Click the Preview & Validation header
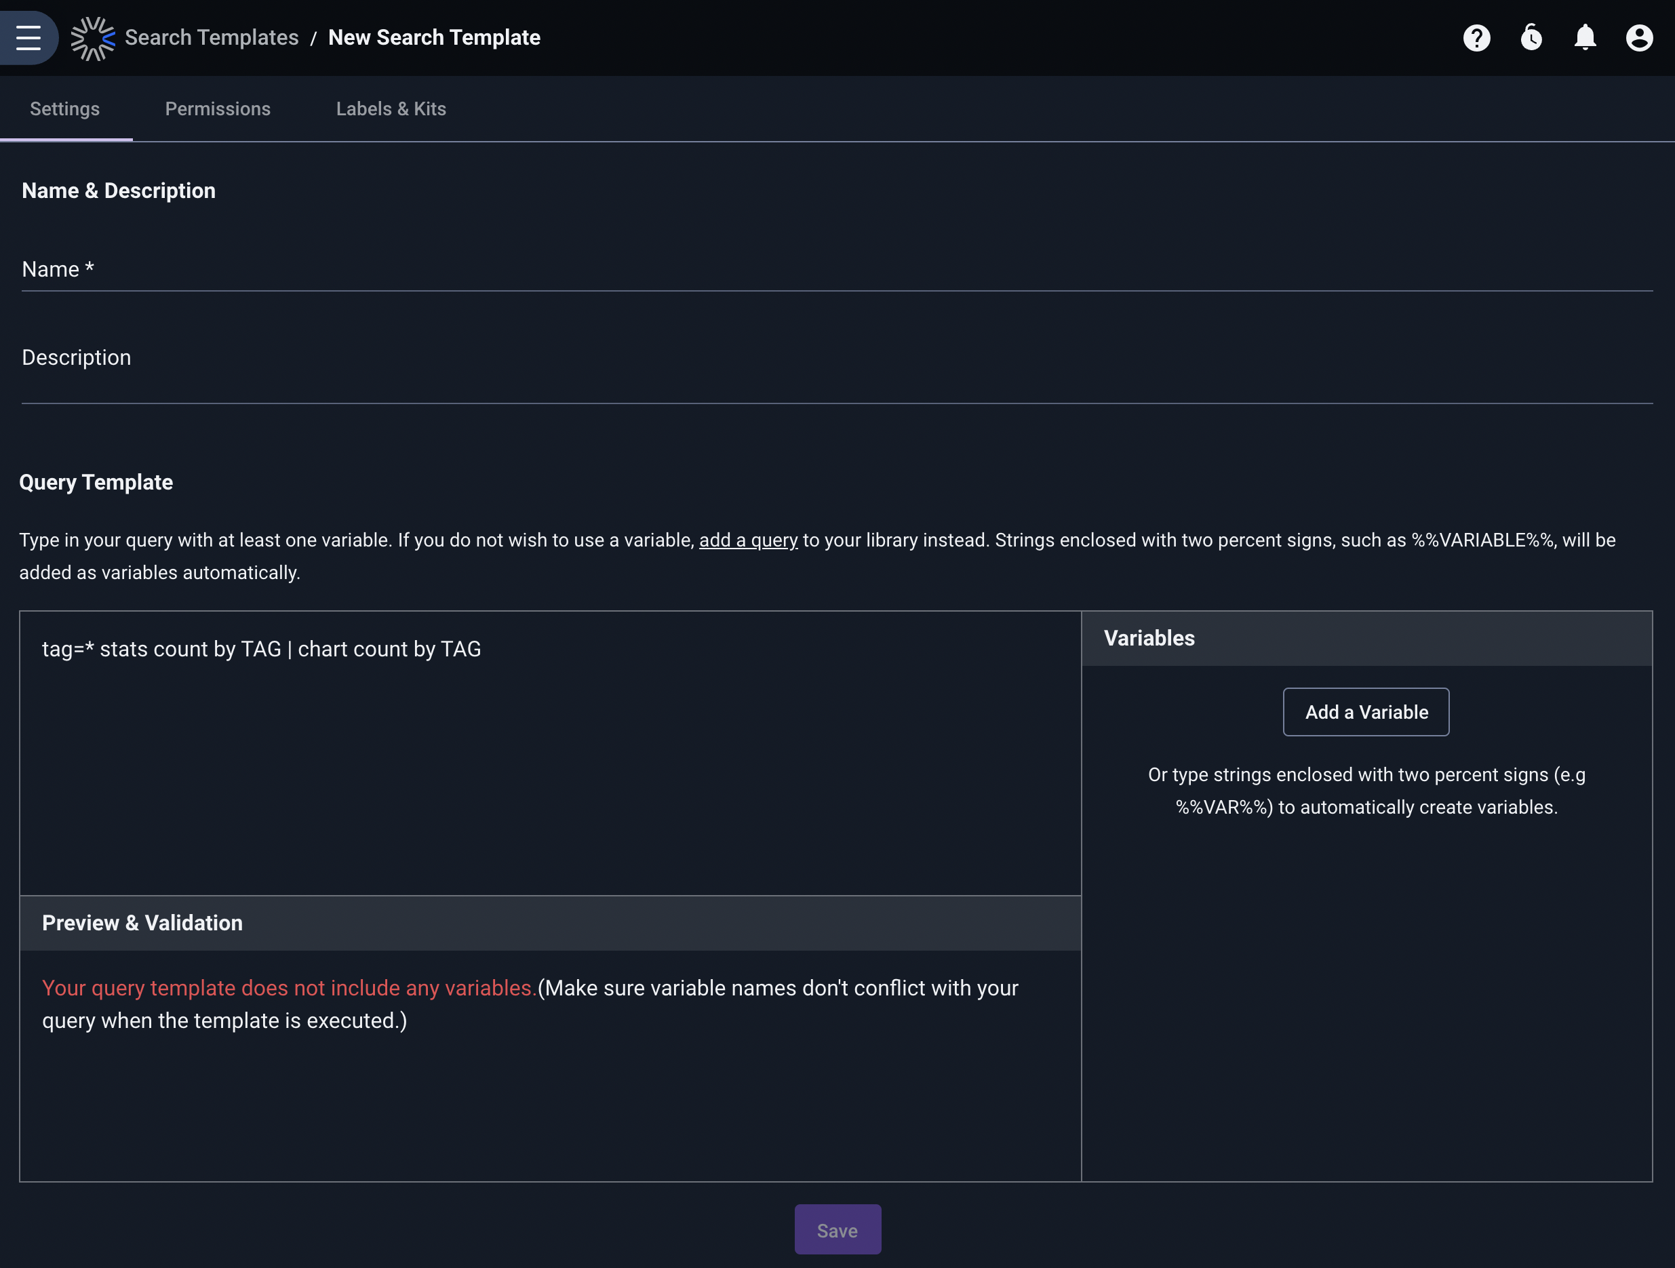The image size is (1675, 1268). (551, 923)
